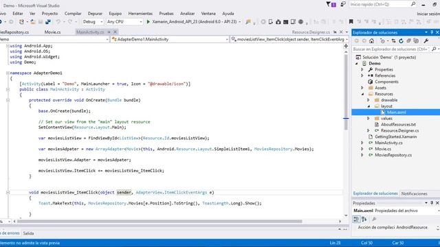Screen dimensions: 440x247
Task: Click Collapse All icon in Solution Explorer
Action: 408,41
